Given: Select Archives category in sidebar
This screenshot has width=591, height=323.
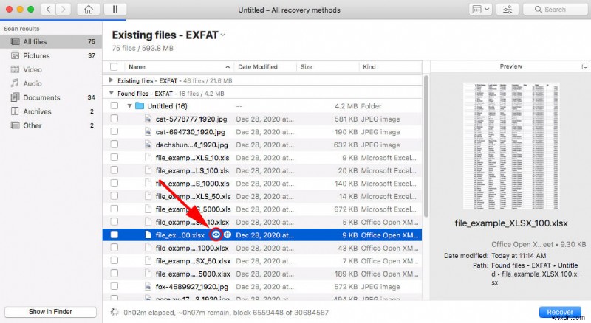Looking at the screenshot, I should point(51,111).
